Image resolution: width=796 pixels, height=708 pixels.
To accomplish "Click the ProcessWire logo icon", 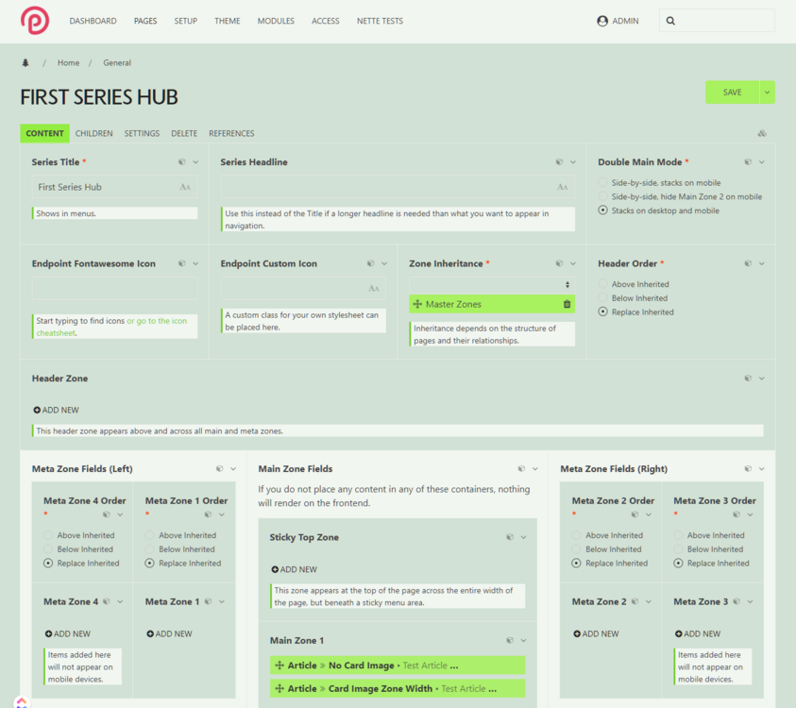I will [35, 21].
